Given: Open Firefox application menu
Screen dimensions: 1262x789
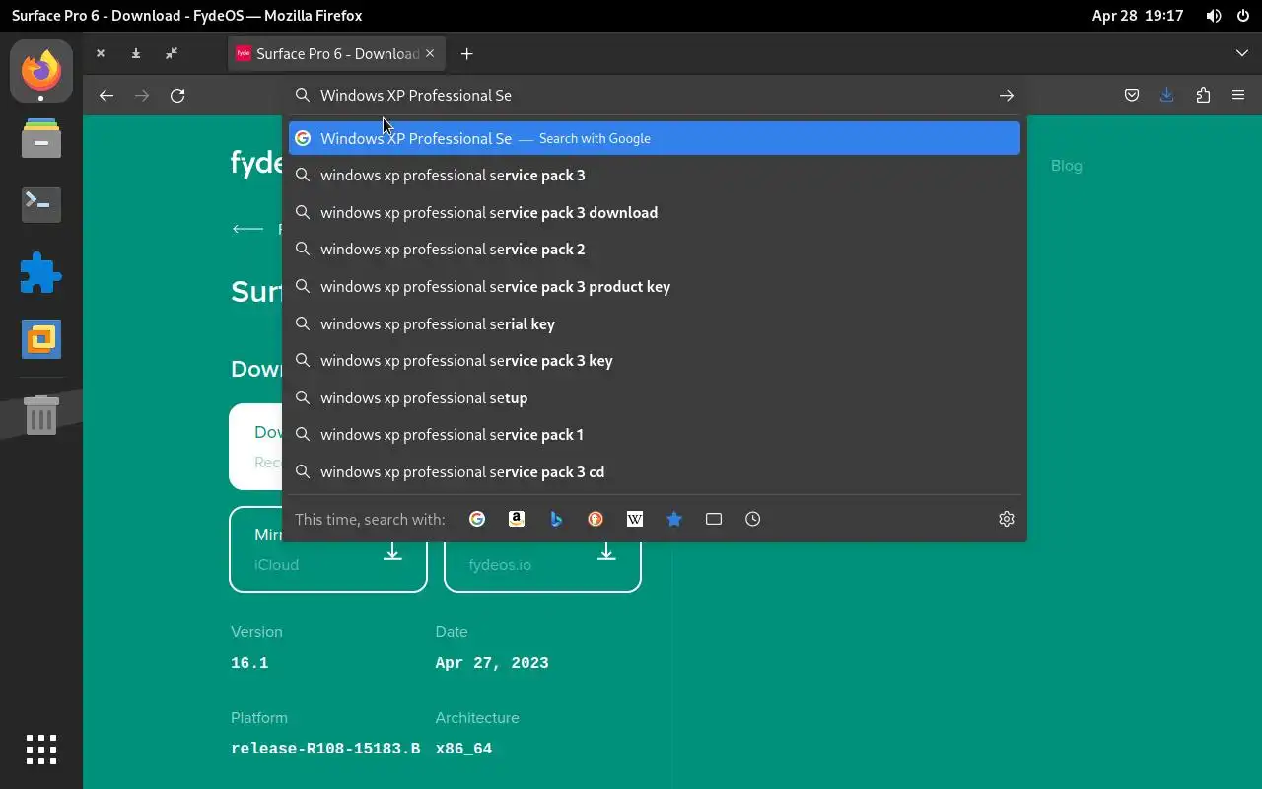Looking at the screenshot, I should (x=1238, y=96).
